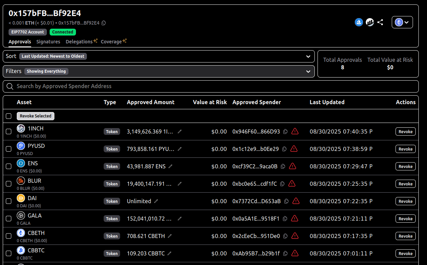Revoke the 1INCH approval
427x265 pixels.
tap(405, 131)
